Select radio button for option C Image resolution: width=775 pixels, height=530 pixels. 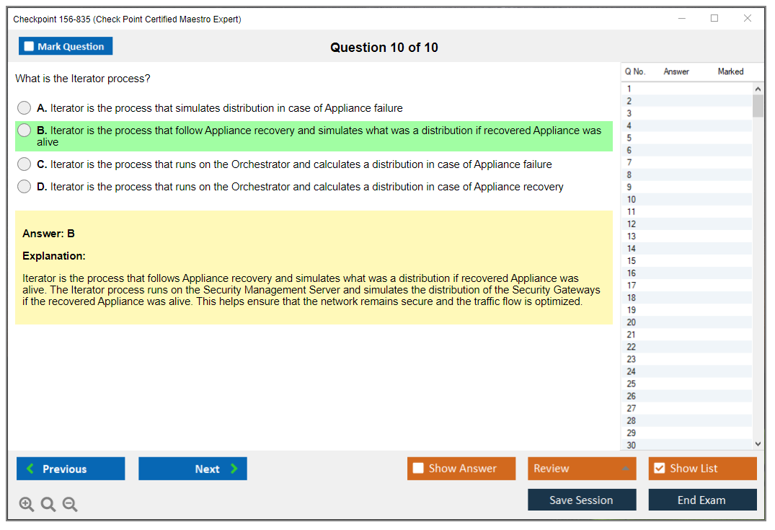click(x=25, y=164)
